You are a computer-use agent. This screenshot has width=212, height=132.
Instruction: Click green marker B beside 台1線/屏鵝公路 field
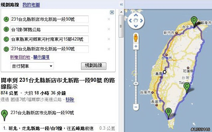coord(6,29)
